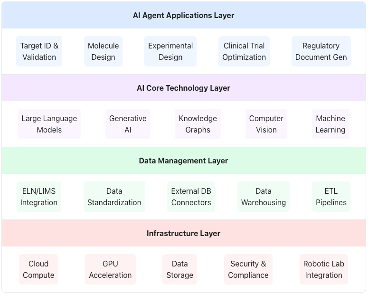368x294 pixels.
Task: Click the Infrastructure Layer header
Action: pos(184,233)
